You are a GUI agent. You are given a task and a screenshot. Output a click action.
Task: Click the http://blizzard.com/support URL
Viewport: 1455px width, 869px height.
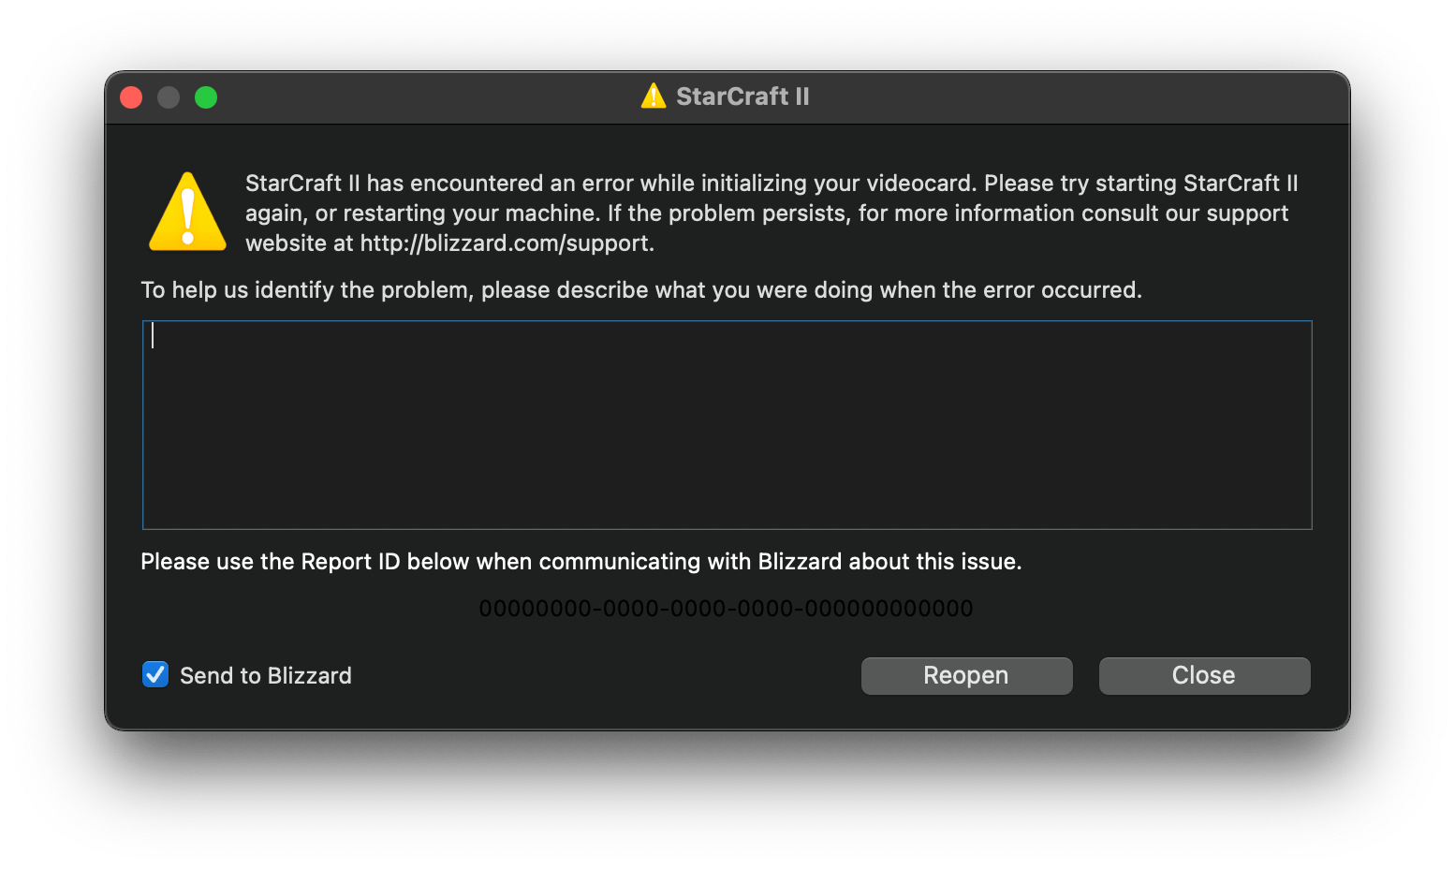pyautogui.click(x=506, y=243)
